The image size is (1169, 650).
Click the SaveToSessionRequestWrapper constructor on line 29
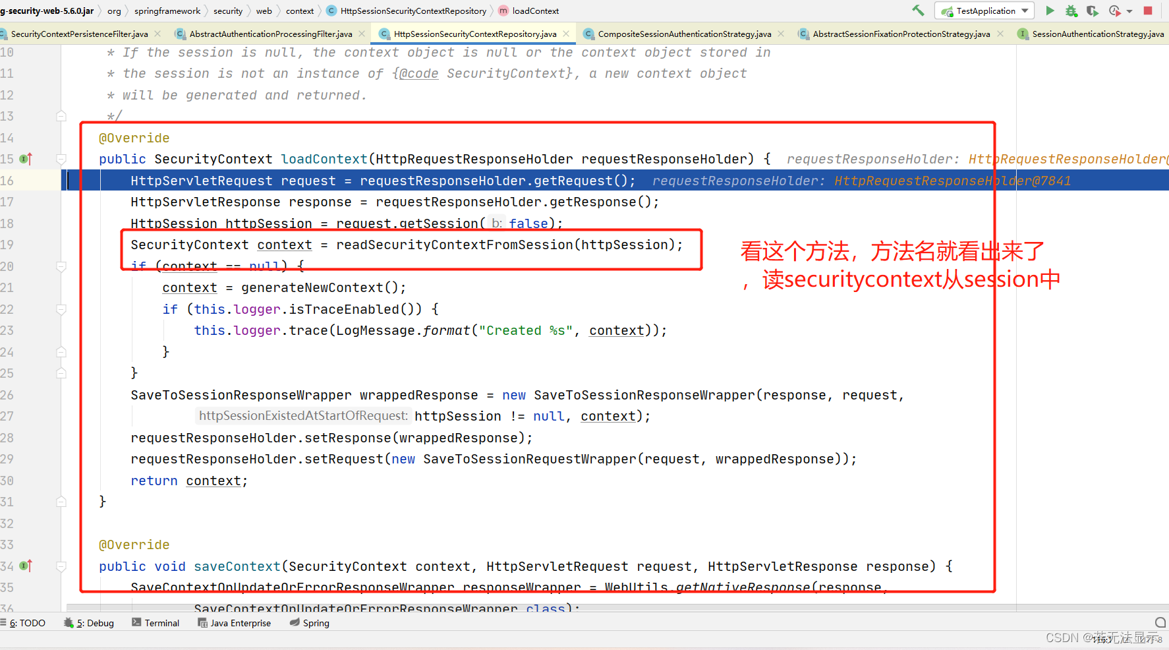[530, 459]
